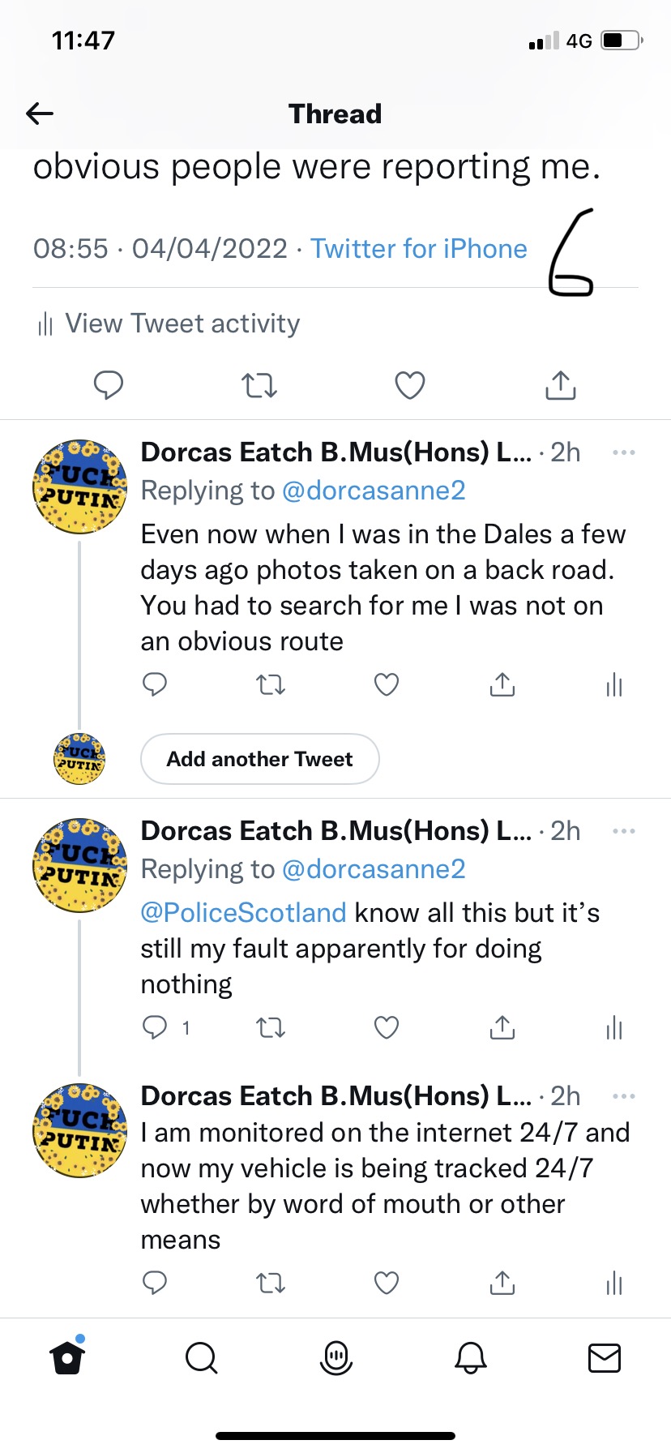The width and height of the screenshot is (671, 1453).
Task: Retweet the main tweet
Action: pos(259,385)
